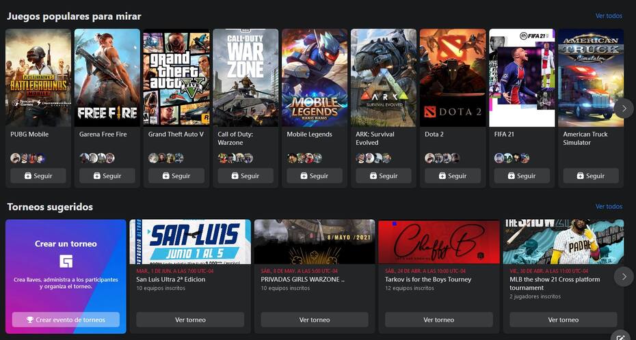Click follower avatars under FIFA 21

tap(512, 158)
